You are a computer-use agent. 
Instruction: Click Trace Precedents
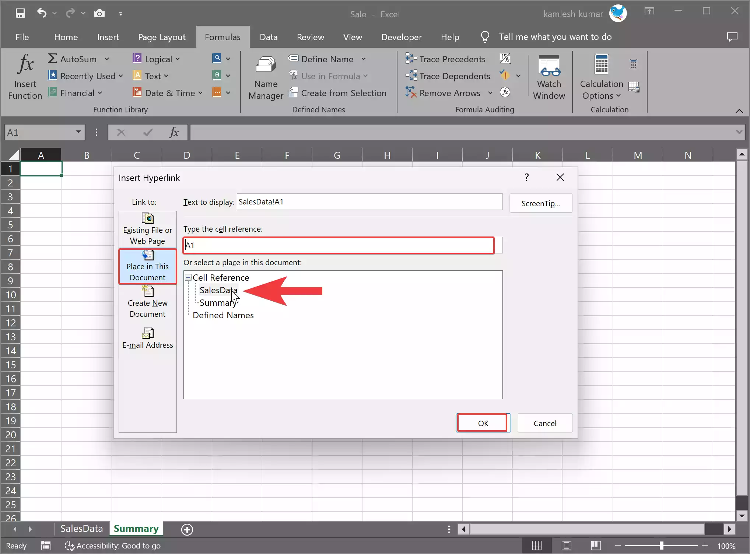[x=446, y=59]
